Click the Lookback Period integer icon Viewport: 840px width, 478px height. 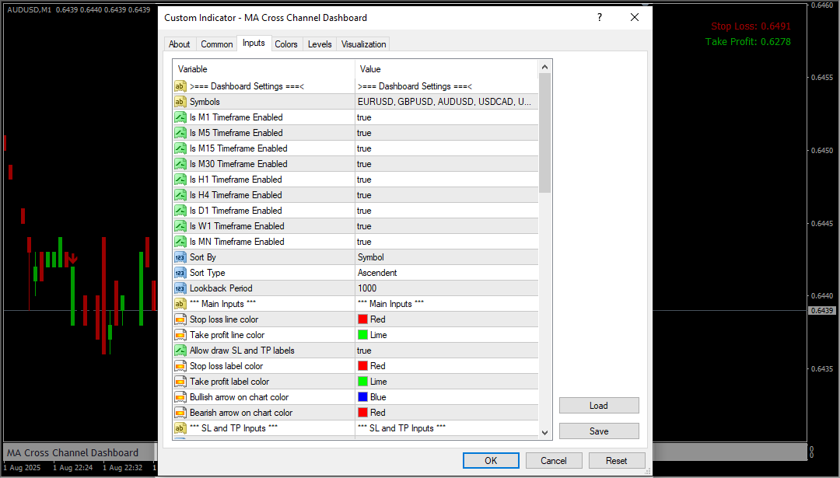coord(180,288)
